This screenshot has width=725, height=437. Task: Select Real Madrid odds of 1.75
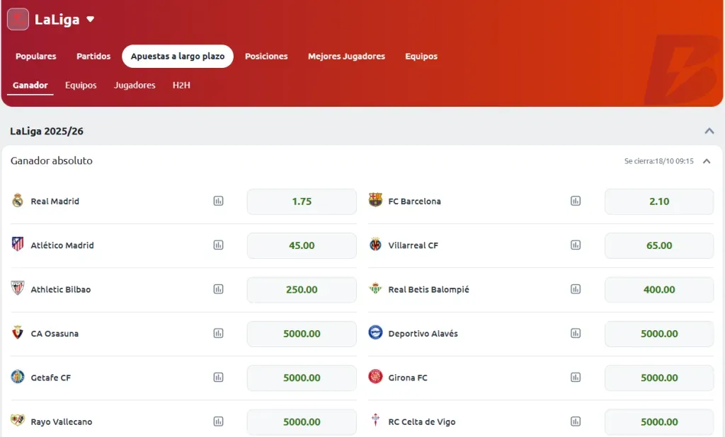pyautogui.click(x=301, y=202)
